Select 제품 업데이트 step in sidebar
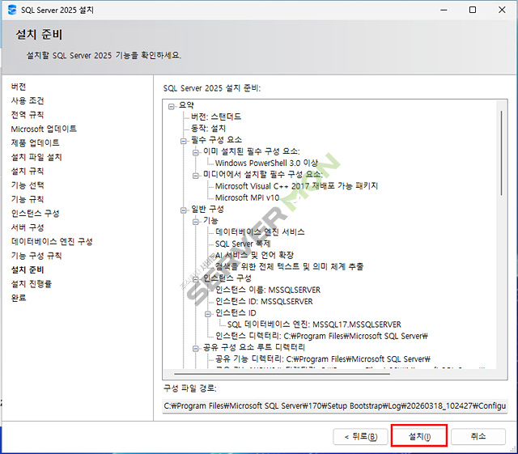518x454 pixels. pyautogui.click(x=35, y=142)
